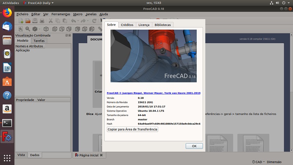Click the Print toolbar icon
The width and height of the screenshot is (293, 165).
click(42, 21)
